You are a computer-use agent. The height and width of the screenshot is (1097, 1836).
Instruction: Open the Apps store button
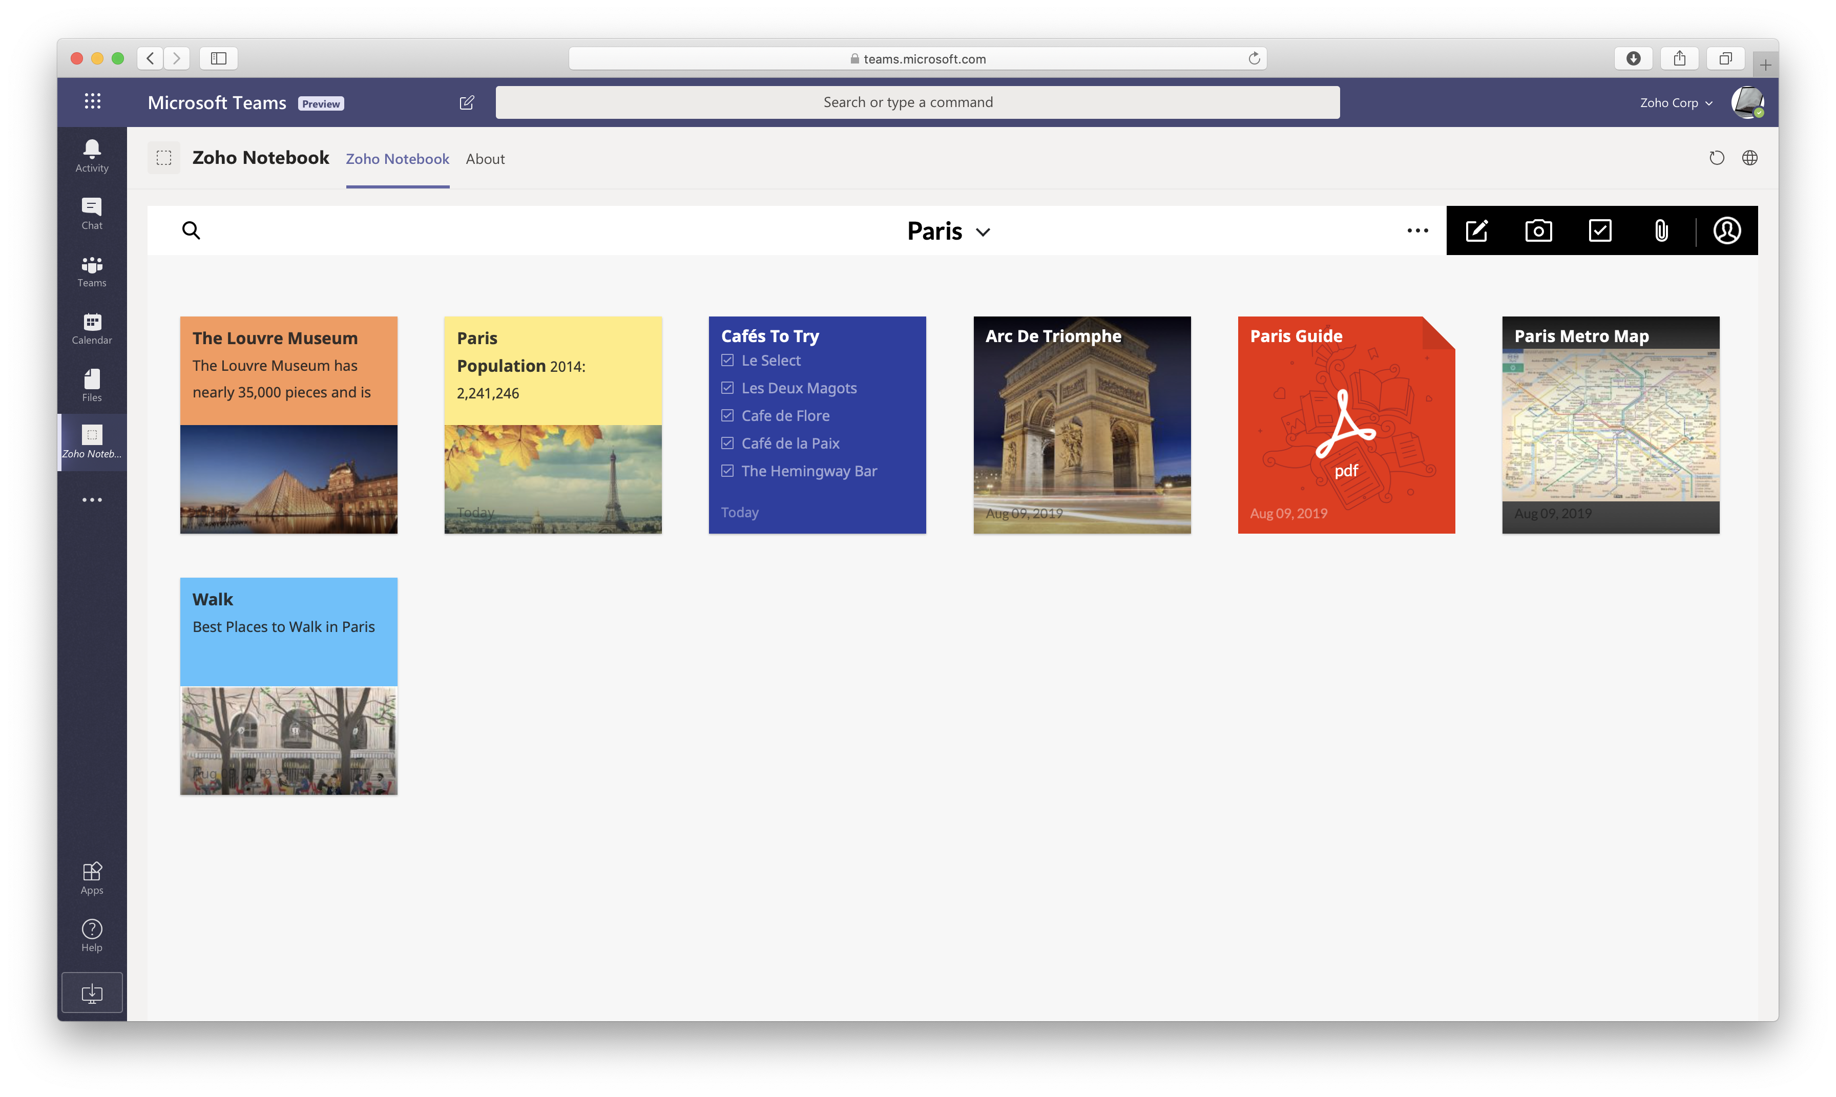coord(92,877)
